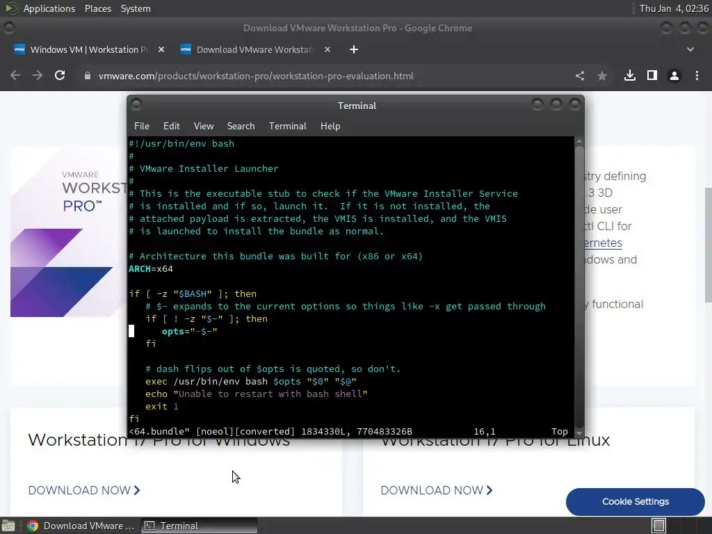This screenshot has height=534, width=712.
Task: Click the Applications menu logo icon
Action: pyautogui.click(x=12, y=8)
